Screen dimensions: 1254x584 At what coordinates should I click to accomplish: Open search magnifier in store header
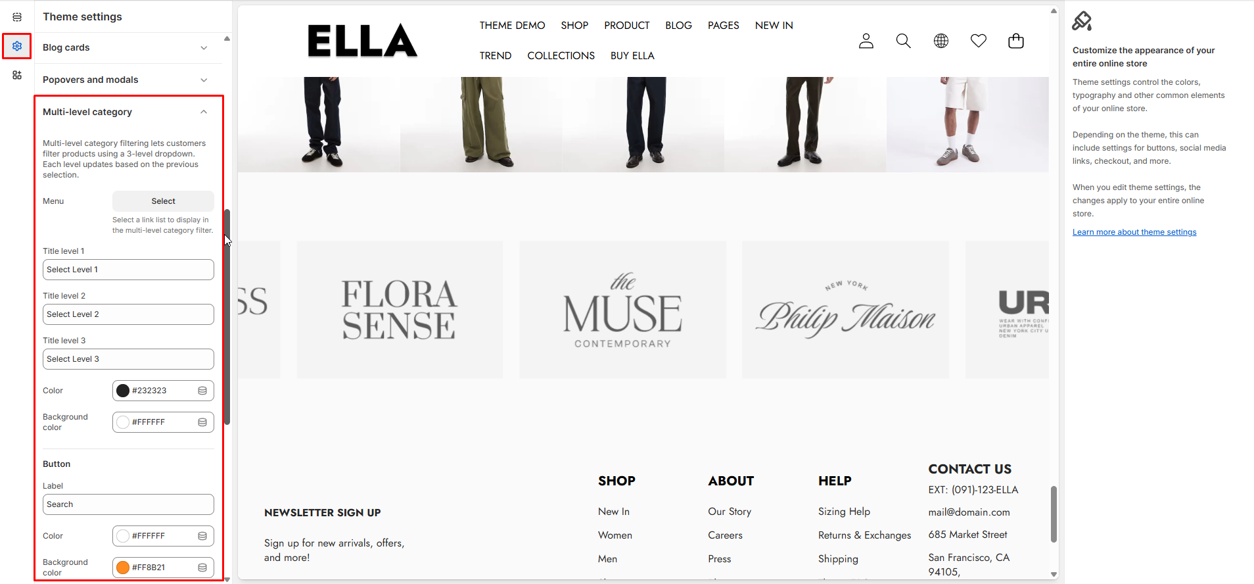[904, 41]
